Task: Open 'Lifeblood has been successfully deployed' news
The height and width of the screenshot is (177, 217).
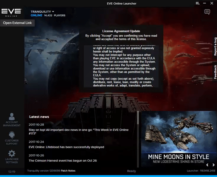Action: point(67,147)
